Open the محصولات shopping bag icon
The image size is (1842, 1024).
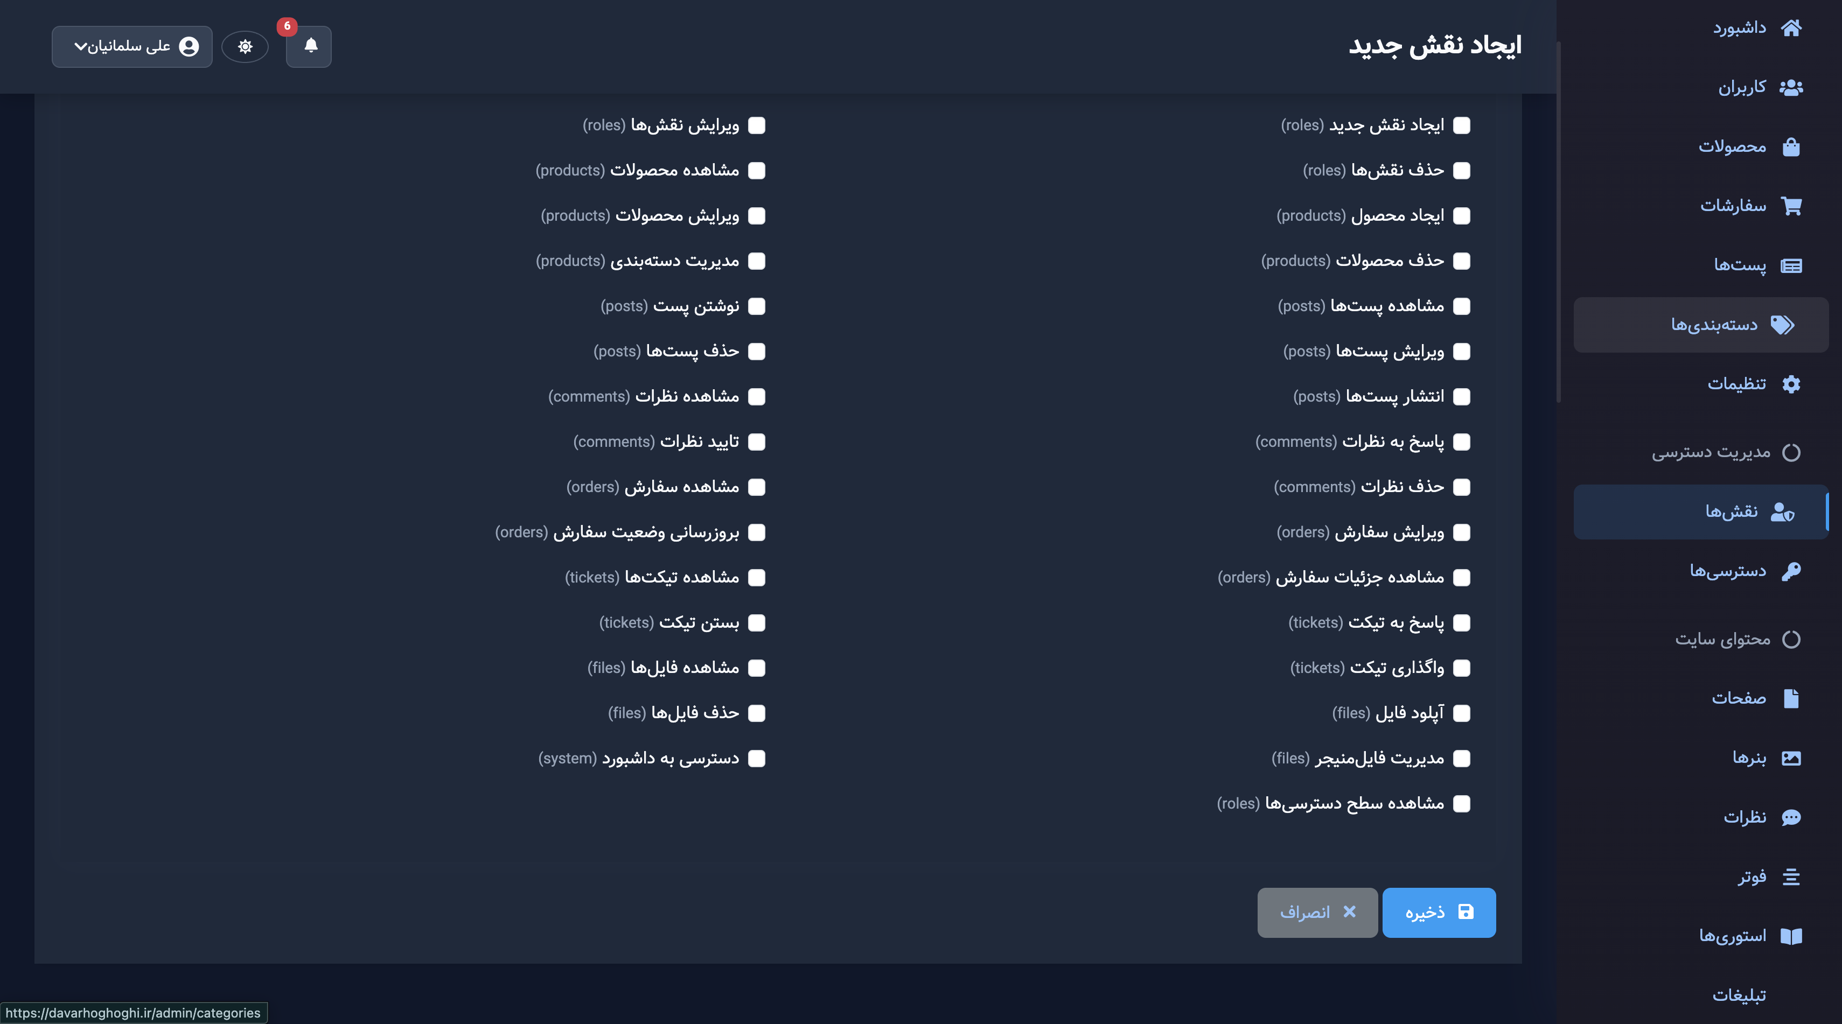click(x=1792, y=146)
